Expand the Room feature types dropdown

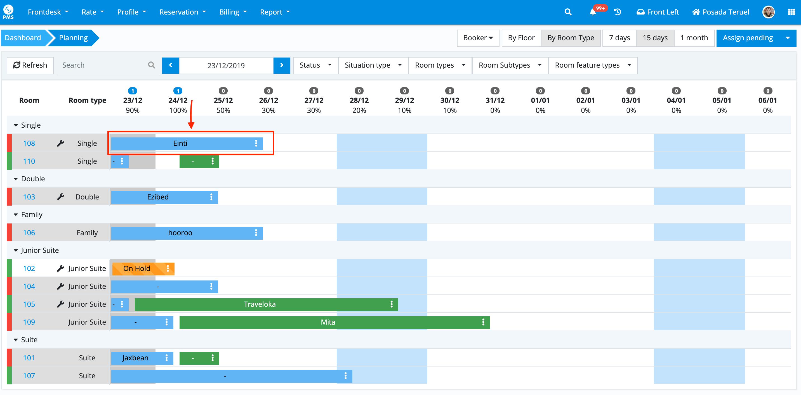coord(593,65)
